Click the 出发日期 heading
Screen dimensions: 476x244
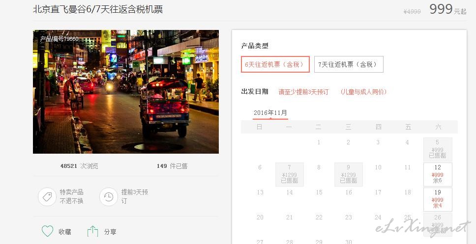pos(255,91)
